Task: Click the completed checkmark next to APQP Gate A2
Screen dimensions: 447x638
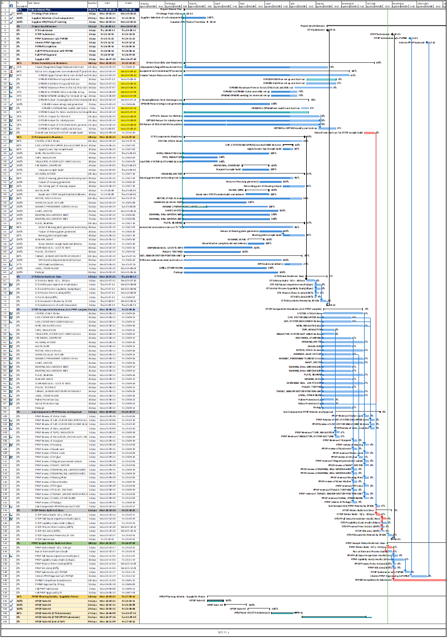Action: [x=11, y=601]
